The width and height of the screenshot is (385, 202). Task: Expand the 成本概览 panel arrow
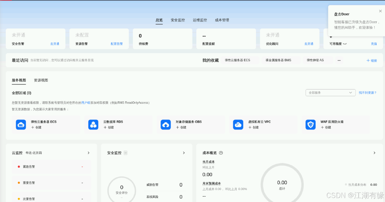[375, 153]
